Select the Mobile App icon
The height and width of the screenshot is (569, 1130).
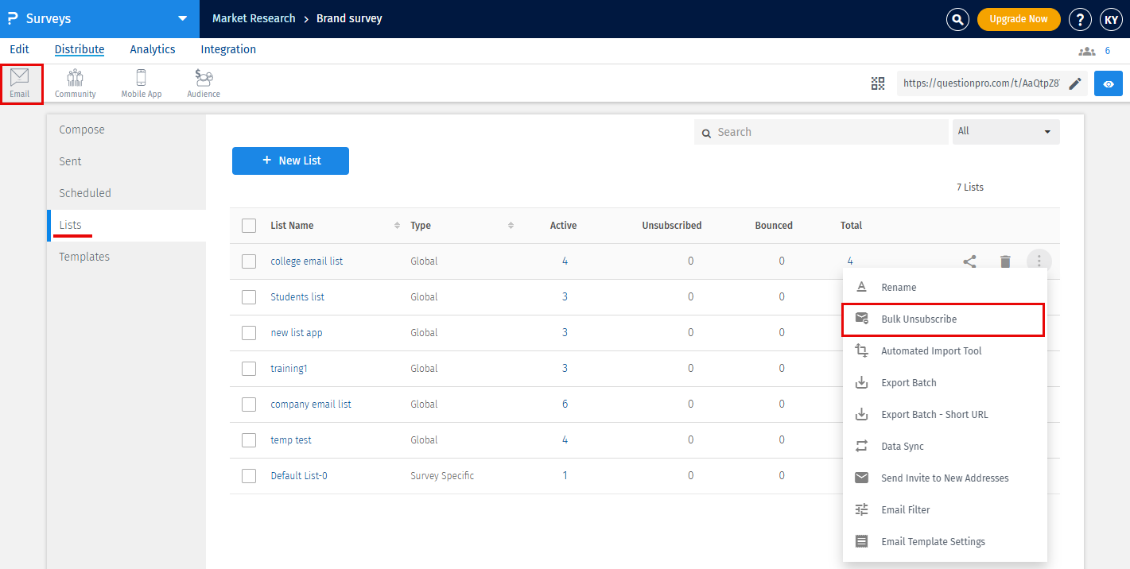coord(142,83)
